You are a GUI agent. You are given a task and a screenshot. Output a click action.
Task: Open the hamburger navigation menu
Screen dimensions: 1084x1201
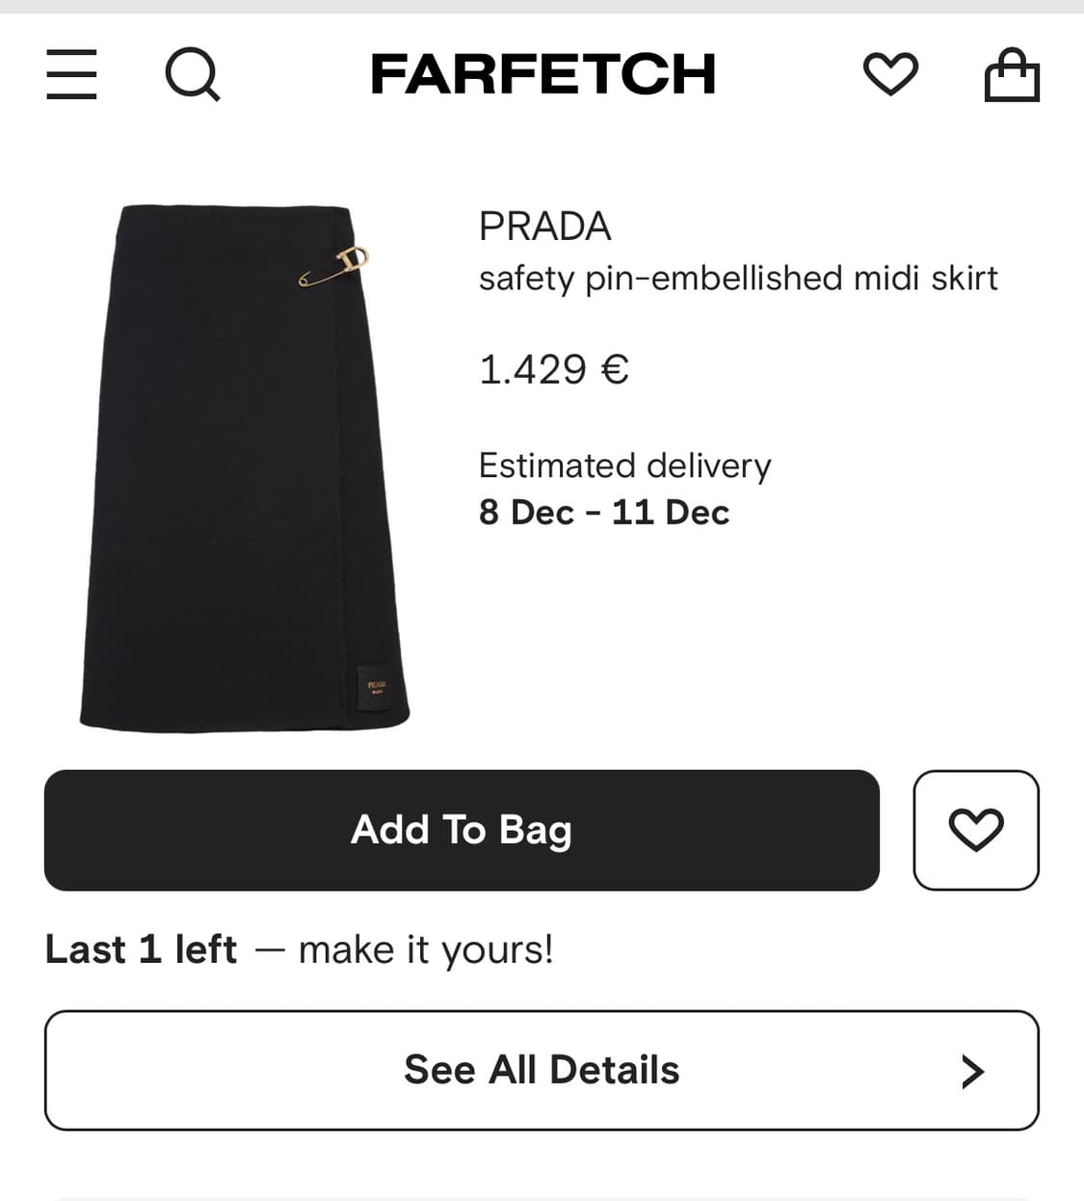click(x=71, y=74)
